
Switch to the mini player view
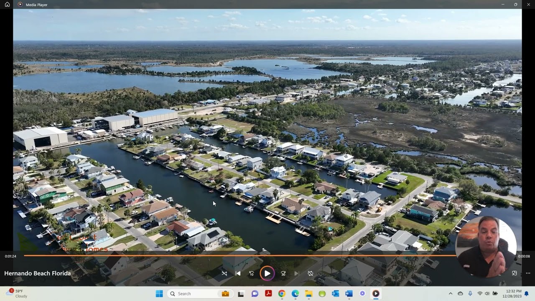[x=515, y=273]
